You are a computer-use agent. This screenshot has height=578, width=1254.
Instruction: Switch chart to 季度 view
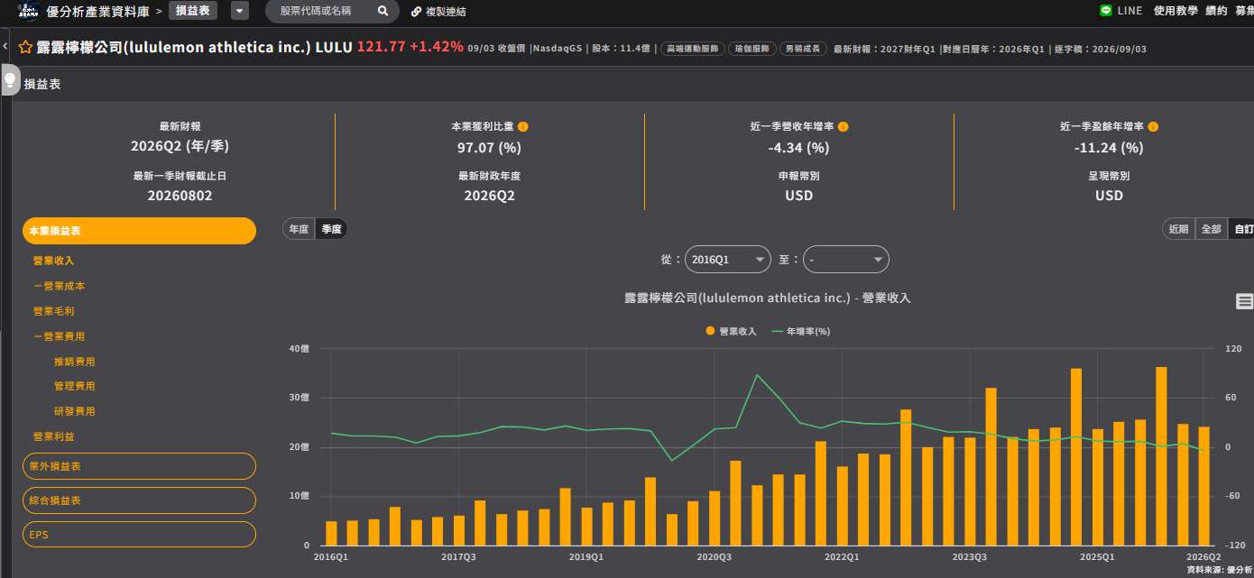pyautogui.click(x=331, y=229)
